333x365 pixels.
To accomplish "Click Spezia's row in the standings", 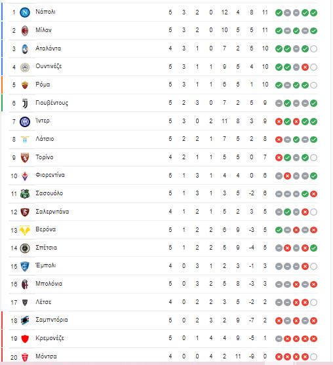I will point(163,248).
